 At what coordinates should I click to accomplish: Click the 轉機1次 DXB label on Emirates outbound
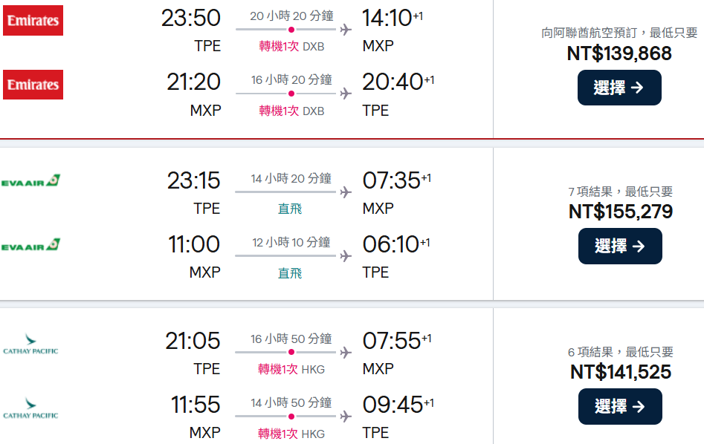click(x=291, y=47)
